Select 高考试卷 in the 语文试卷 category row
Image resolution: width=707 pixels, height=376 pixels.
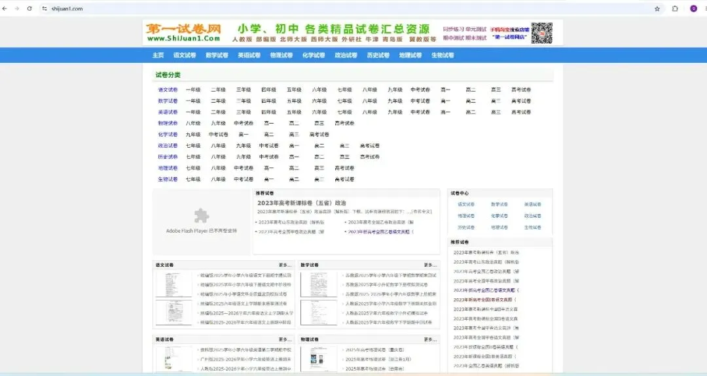click(521, 90)
